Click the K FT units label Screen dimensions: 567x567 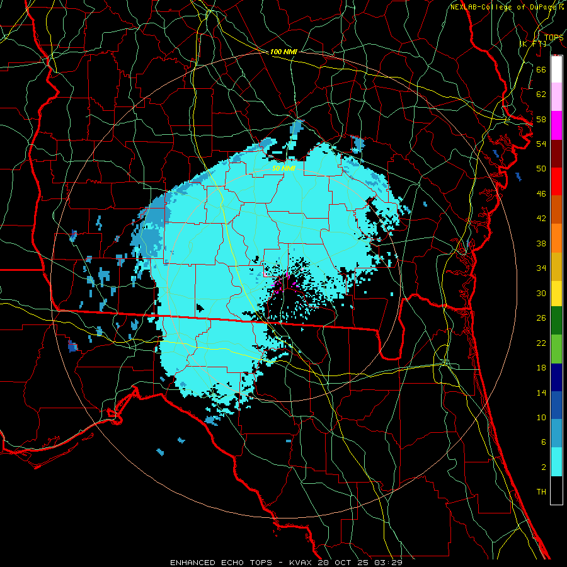coord(533,43)
